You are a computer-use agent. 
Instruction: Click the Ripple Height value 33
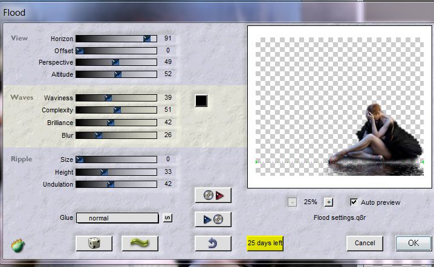pos(168,172)
